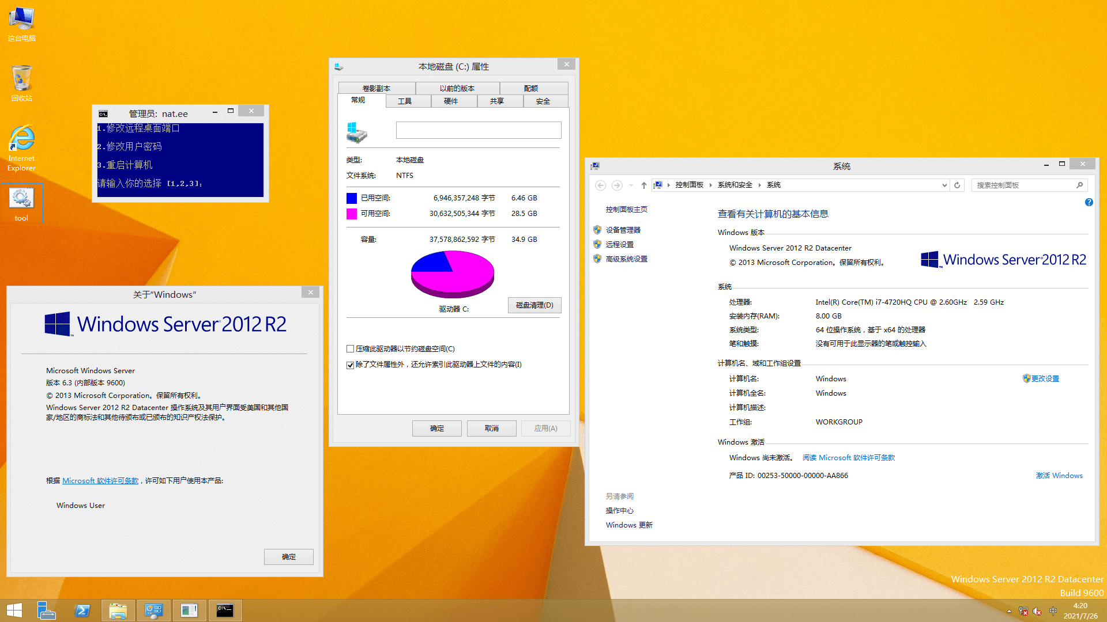This screenshot has width=1107, height=622.
Task: Switch to the 工具 tab
Action: point(405,101)
